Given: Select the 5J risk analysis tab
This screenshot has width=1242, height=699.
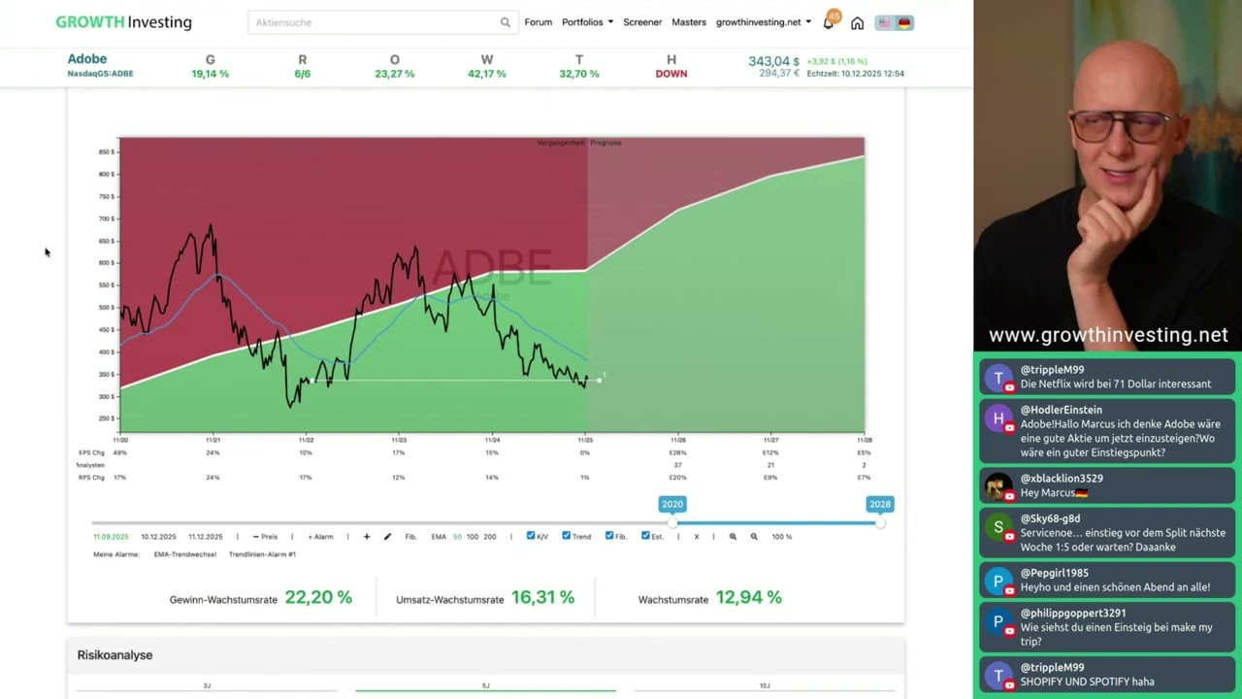Looking at the screenshot, I should 485,686.
